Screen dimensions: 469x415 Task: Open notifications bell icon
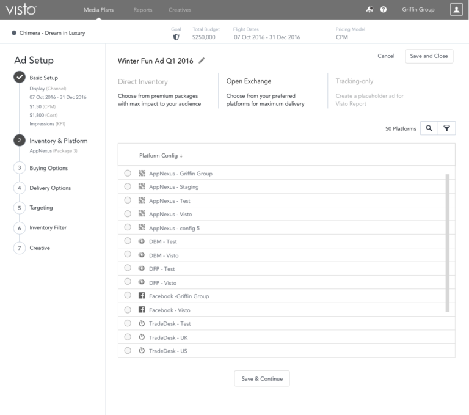(369, 10)
